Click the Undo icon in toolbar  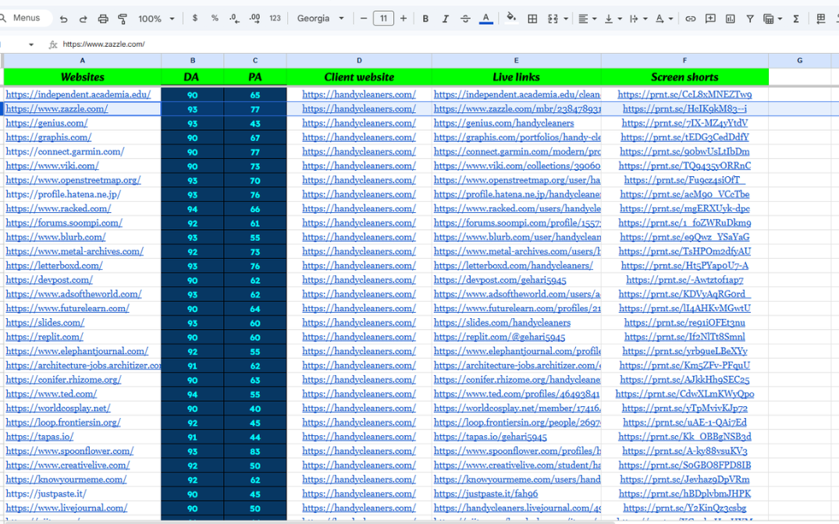(x=64, y=19)
